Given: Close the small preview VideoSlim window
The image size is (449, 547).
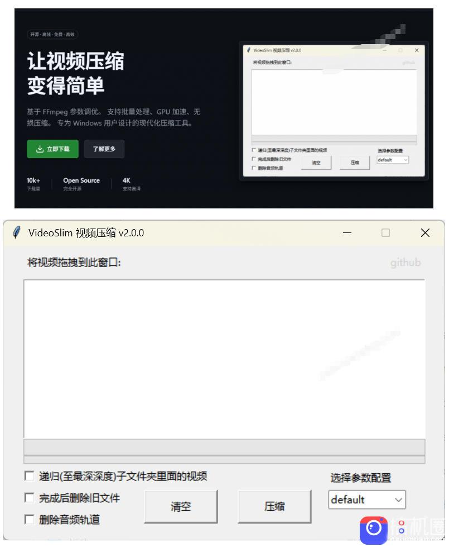Looking at the screenshot, I should pos(417,50).
